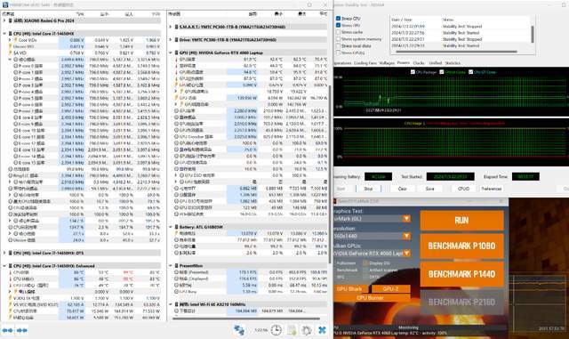The width and height of the screenshot is (569, 339).
Task: Expand the CPU [#0] i7-14650HX: DTS section
Action: (x=4, y=253)
